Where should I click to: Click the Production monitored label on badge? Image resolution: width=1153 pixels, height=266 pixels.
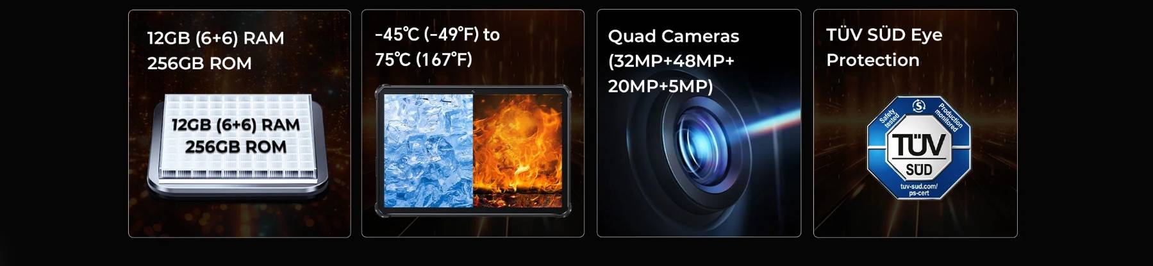coord(949,117)
